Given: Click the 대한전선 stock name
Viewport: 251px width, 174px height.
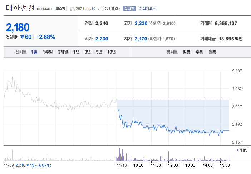Looking at the screenshot, I should [20, 8].
